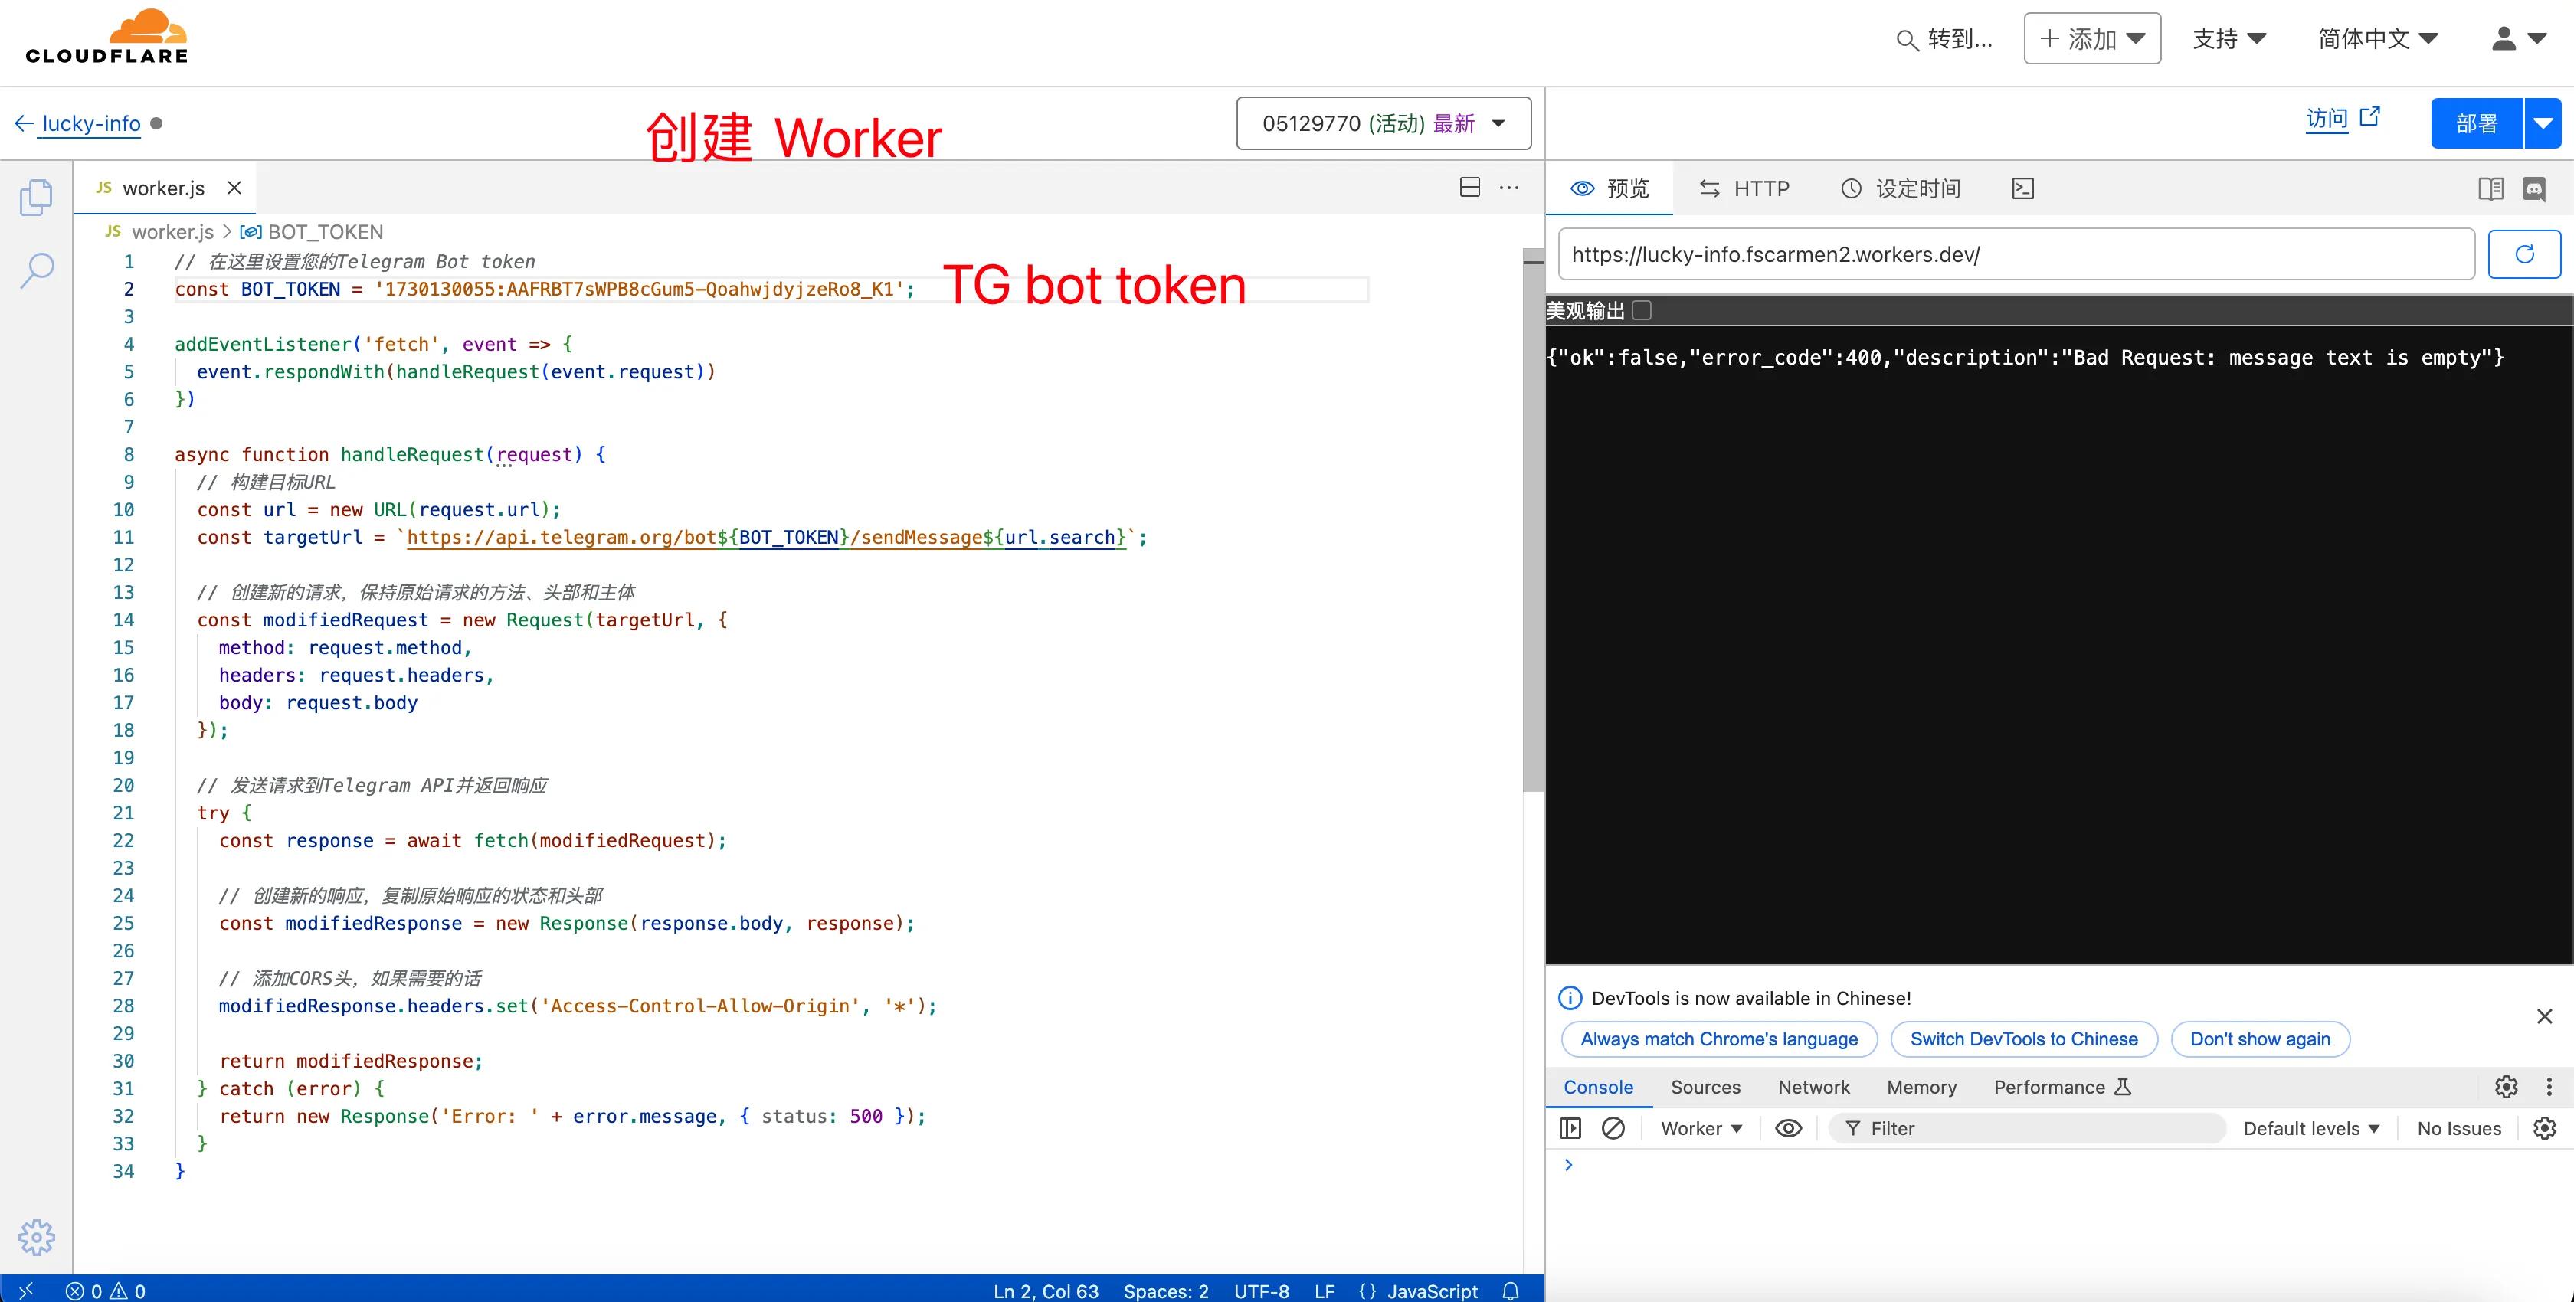Screen dimensions: 2574x1302
Task: Open the Explorer files icon in sidebar
Action: click(36, 197)
